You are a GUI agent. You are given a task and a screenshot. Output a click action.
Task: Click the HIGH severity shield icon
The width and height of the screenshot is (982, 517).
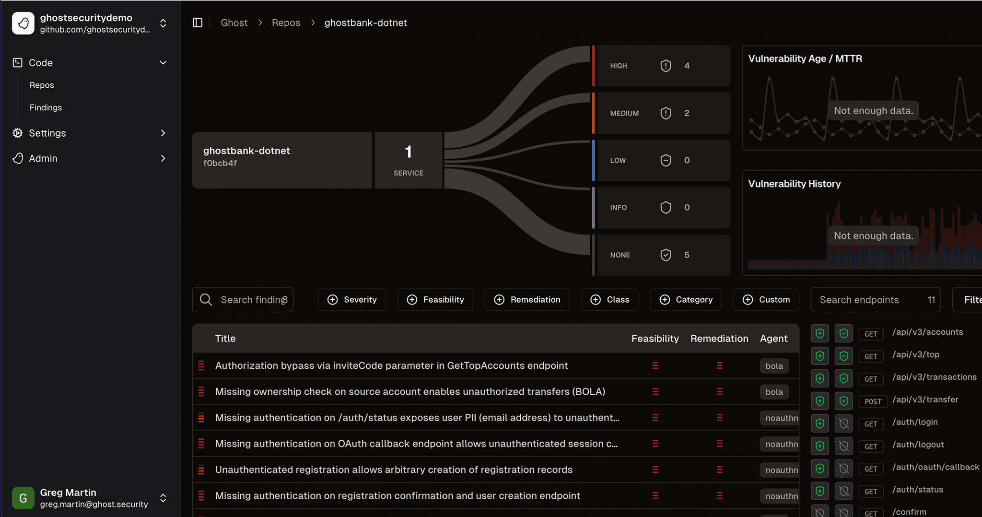pyautogui.click(x=666, y=66)
